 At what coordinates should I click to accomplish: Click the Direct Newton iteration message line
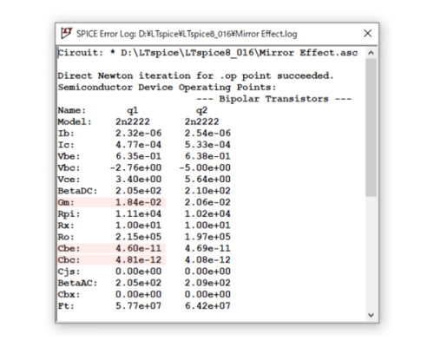click(195, 76)
